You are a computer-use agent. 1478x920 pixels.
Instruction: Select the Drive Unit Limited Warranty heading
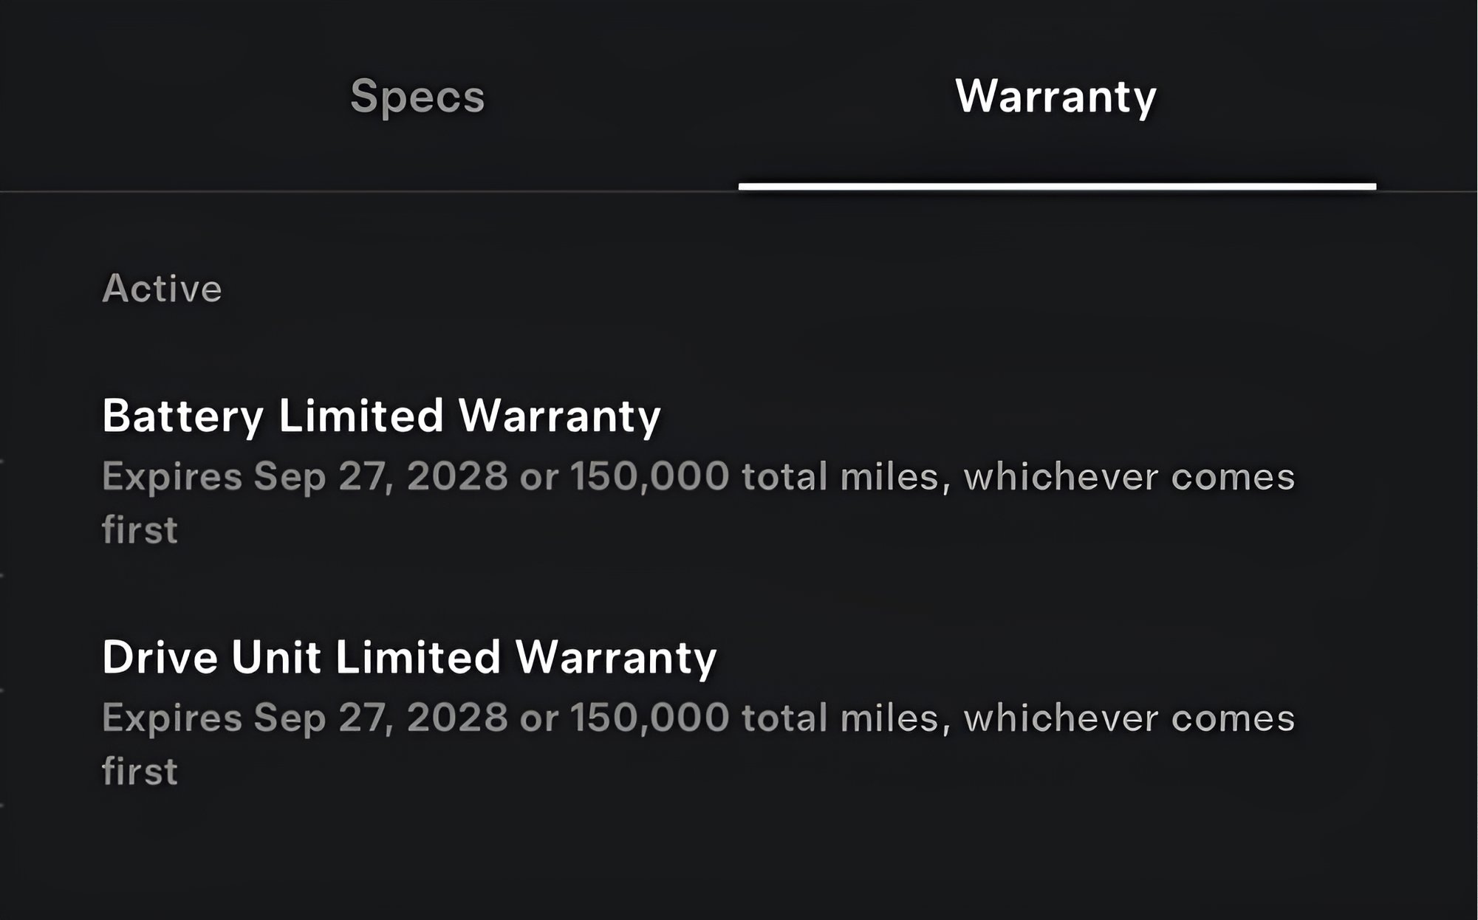tap(409, 656)
